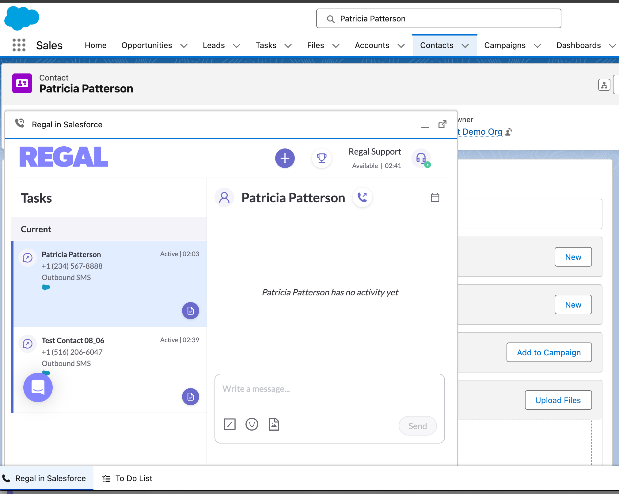Click the Upload Files button
The width and height of the screenshot is (619, 494).
click(558, 400)
